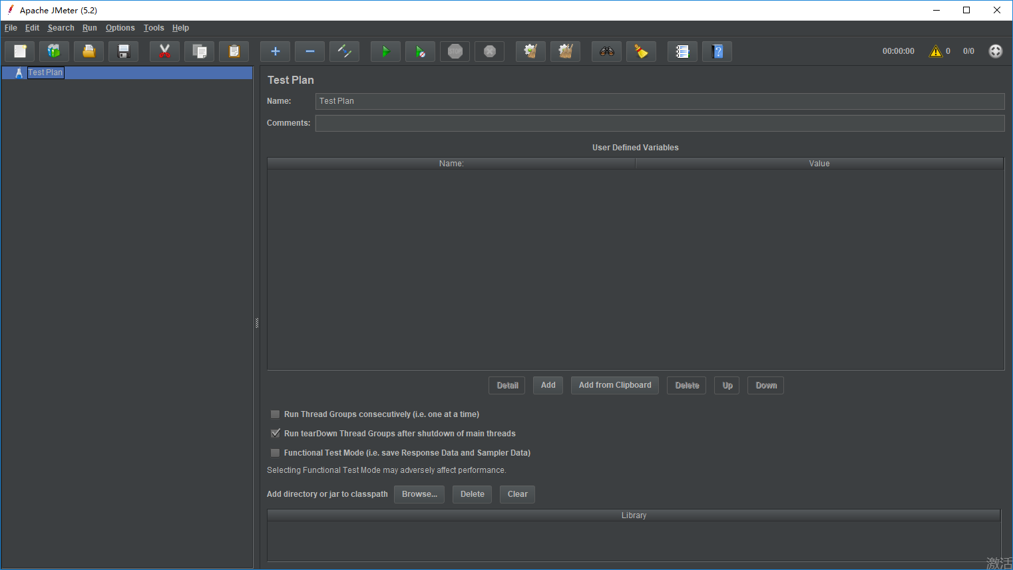
Task: Click Add from Clipboard button
Action: pos(615,386)
